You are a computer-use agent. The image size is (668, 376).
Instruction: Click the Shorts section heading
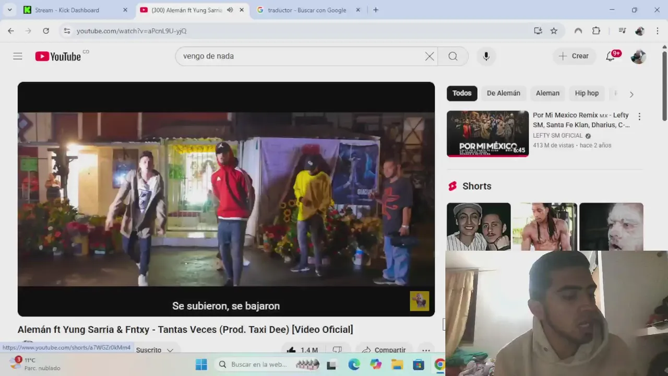[x=476, y=186]
